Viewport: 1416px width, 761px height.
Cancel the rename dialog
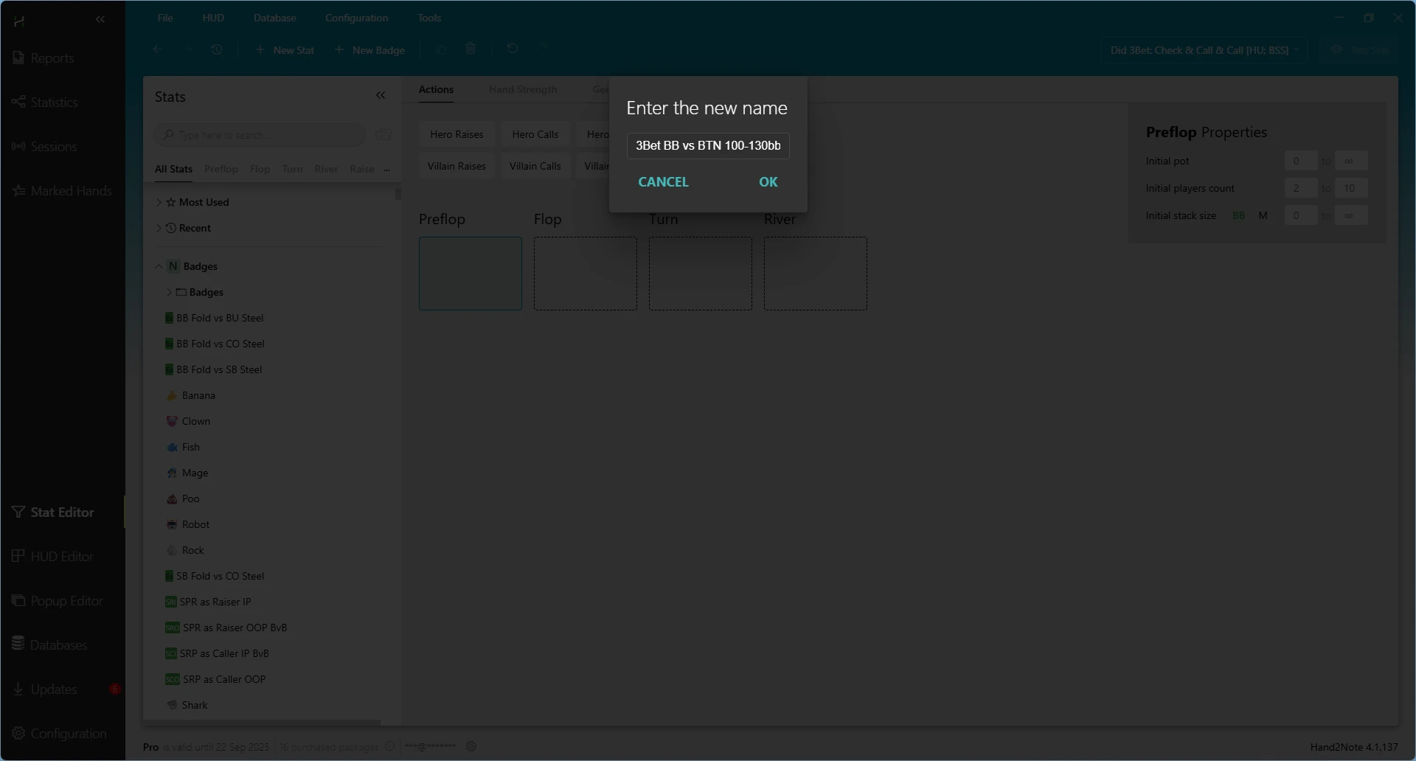pyautogui.click(x=663, y=182)
